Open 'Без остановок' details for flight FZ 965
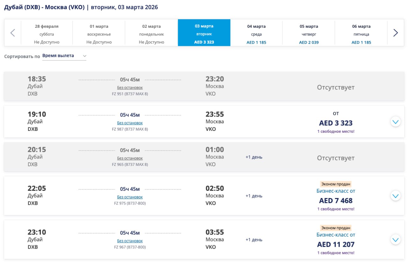The height and width of the screenshot is (263, 408). 130,158
